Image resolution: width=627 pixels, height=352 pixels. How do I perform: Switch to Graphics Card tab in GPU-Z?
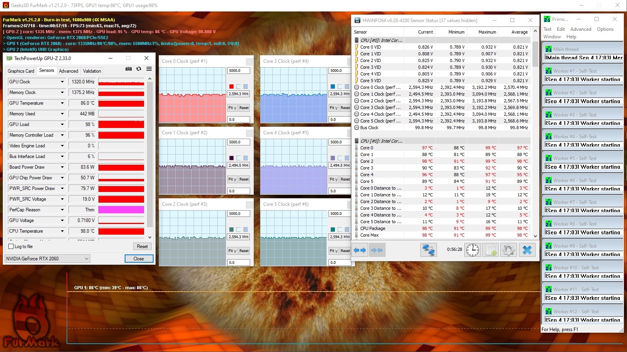21,71
